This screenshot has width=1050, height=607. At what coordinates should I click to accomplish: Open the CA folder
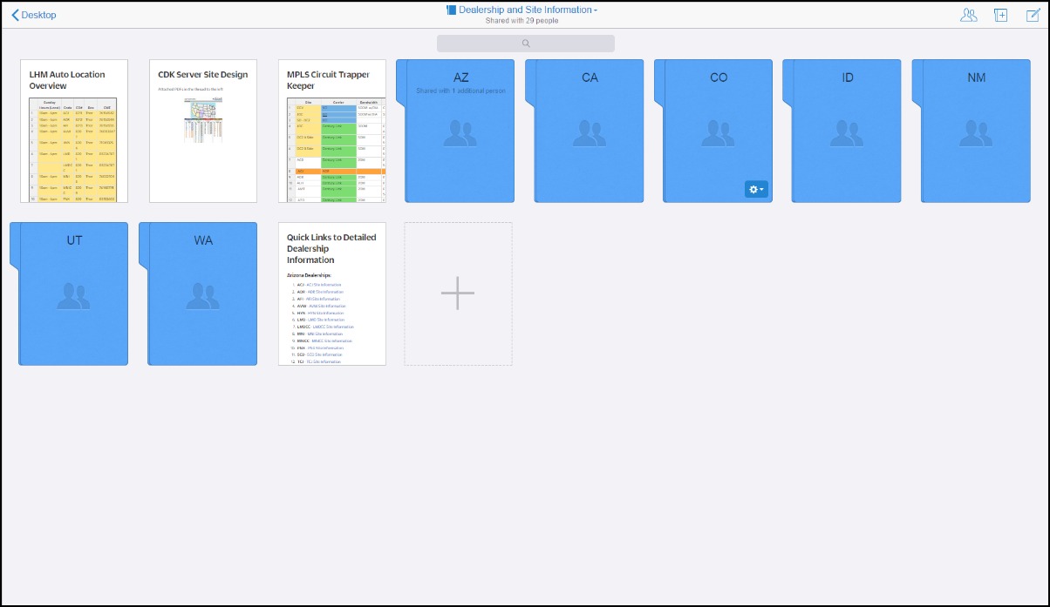point(590,131)
